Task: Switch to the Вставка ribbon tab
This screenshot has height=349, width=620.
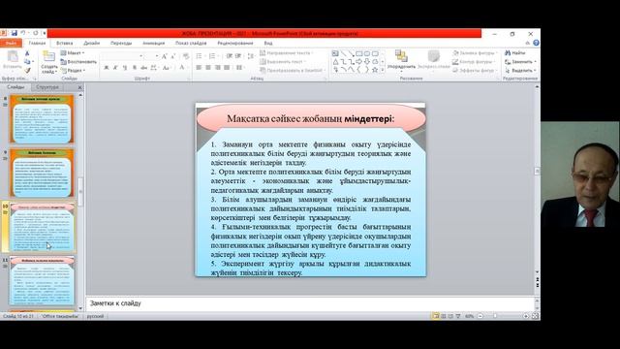Action: pyautogui.click(x=65, y=43)
